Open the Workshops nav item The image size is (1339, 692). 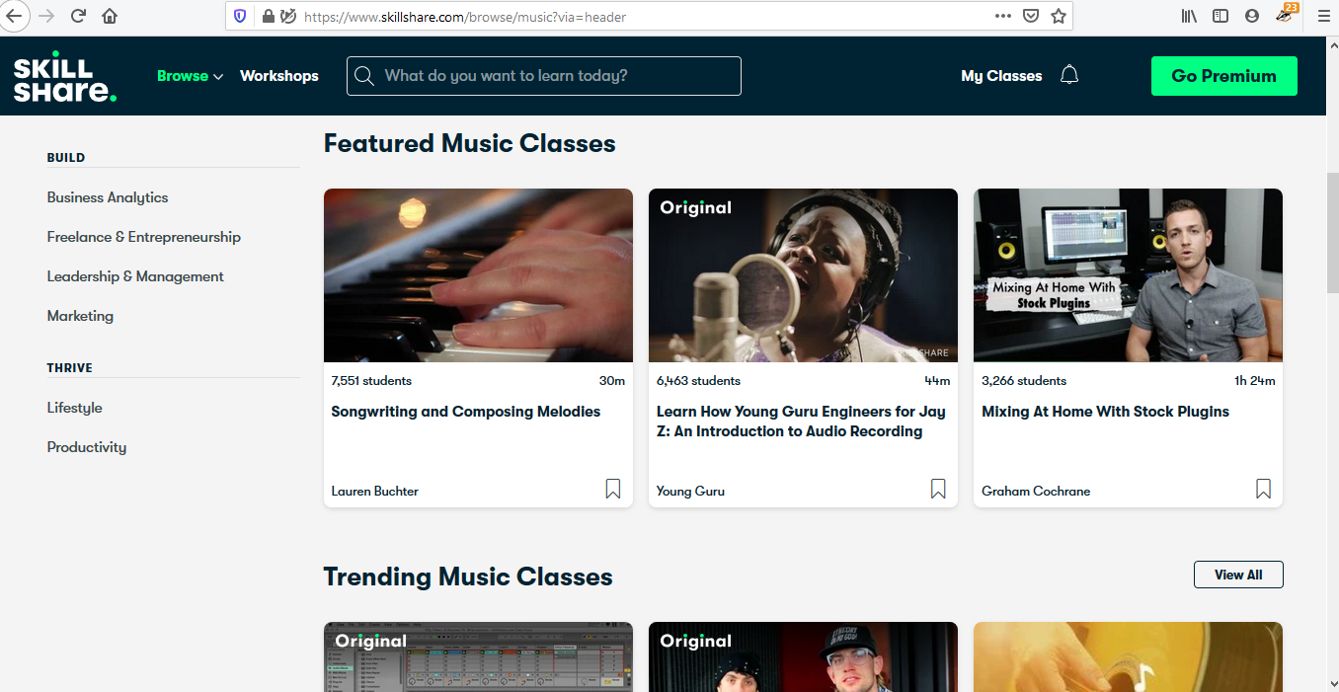point(279,76)
